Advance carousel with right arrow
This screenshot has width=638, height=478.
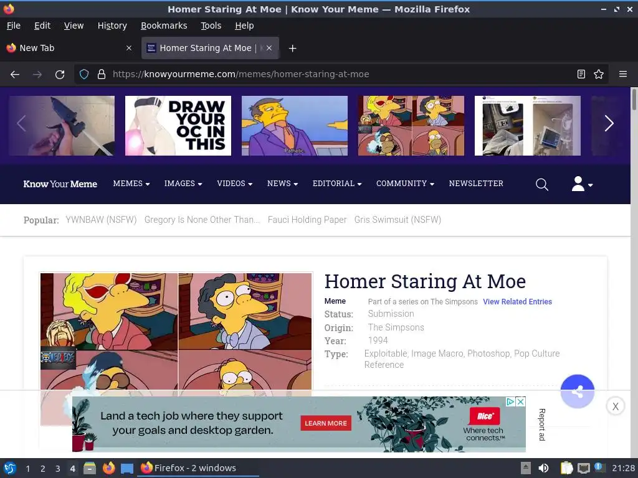[609, 123]
